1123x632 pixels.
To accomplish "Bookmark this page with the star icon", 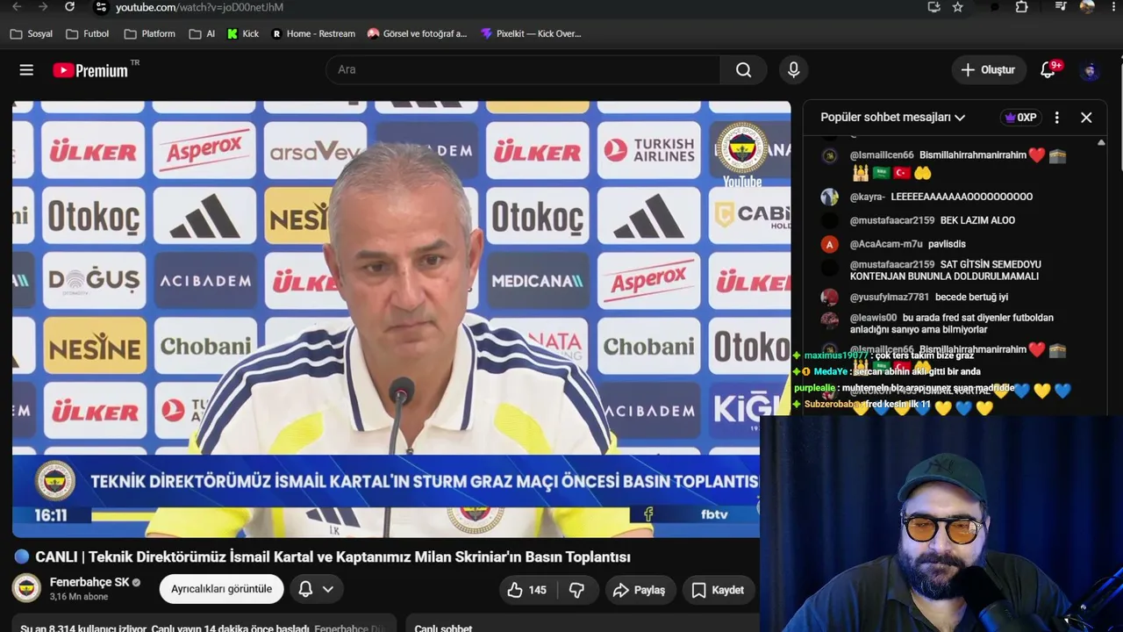I will [958, 7].
